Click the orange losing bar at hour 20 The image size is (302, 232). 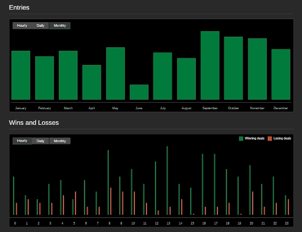click(x=253, y=203)
